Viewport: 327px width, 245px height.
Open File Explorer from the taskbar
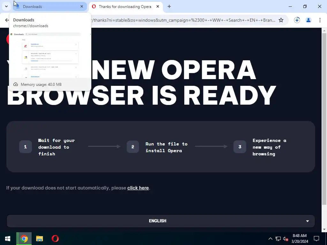[39, 239]
